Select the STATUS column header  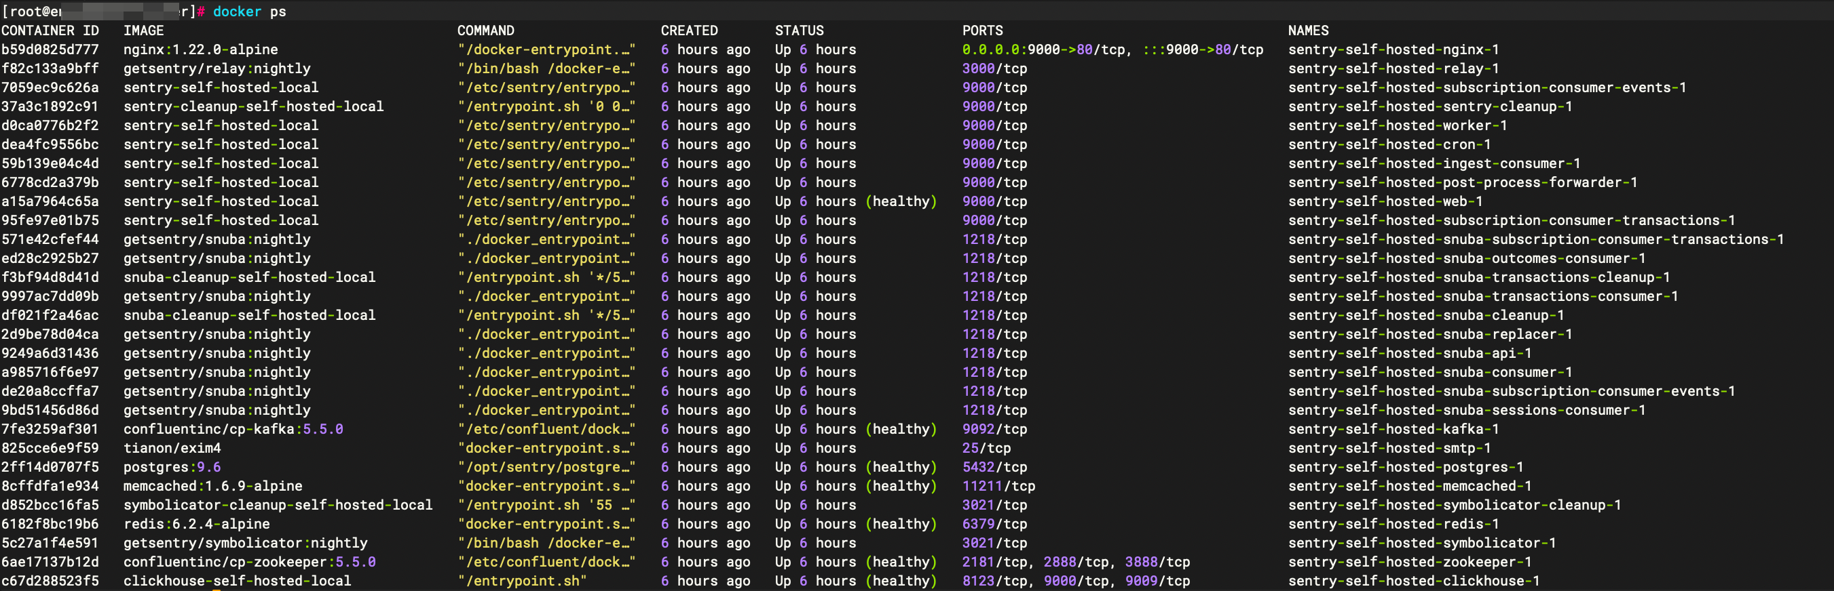coord(800,30)
